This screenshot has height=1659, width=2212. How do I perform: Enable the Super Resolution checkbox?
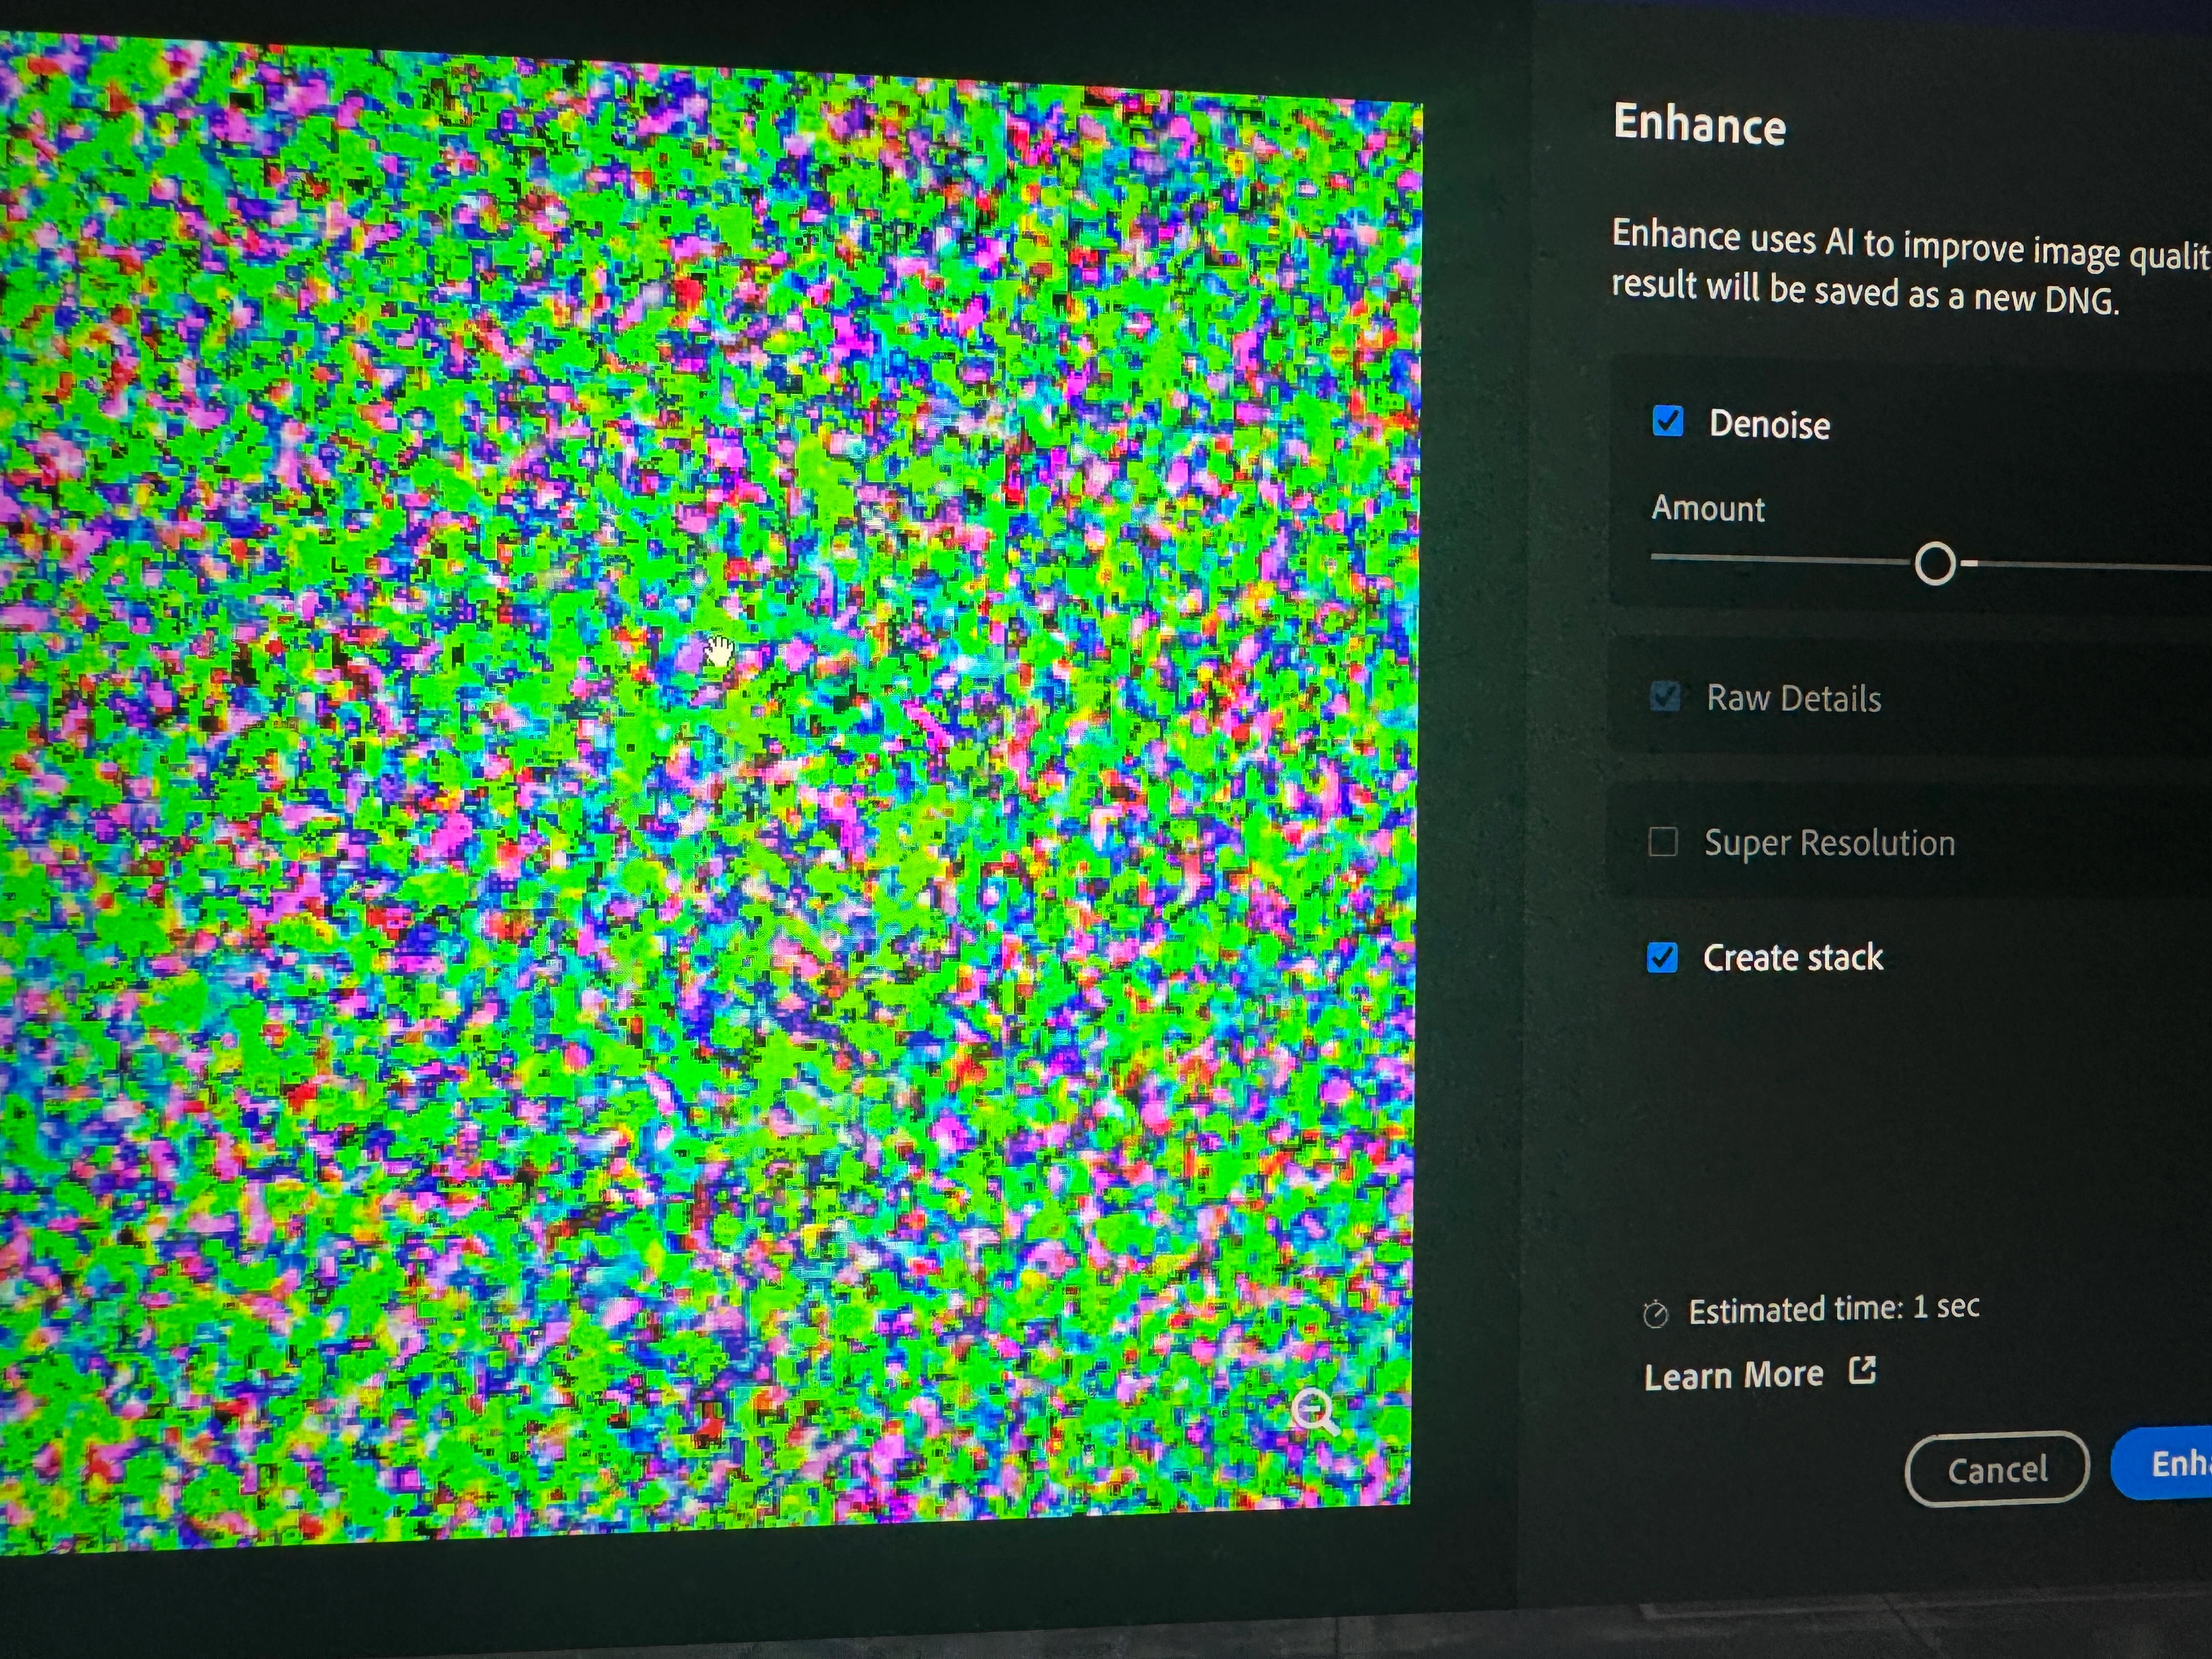click(x=1663, y=842)
